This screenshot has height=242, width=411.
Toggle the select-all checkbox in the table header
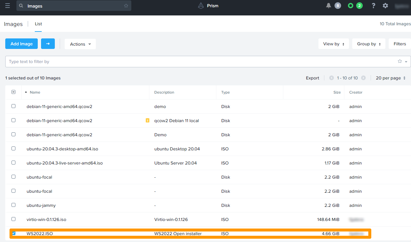click(x=13, y=92)
